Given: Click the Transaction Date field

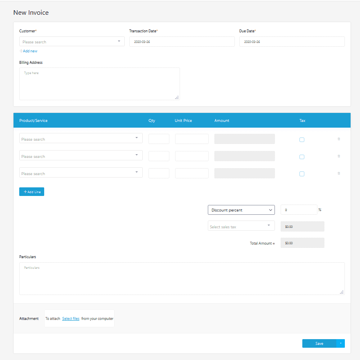Looking at the screenshot, I should [x=182, y=41].
